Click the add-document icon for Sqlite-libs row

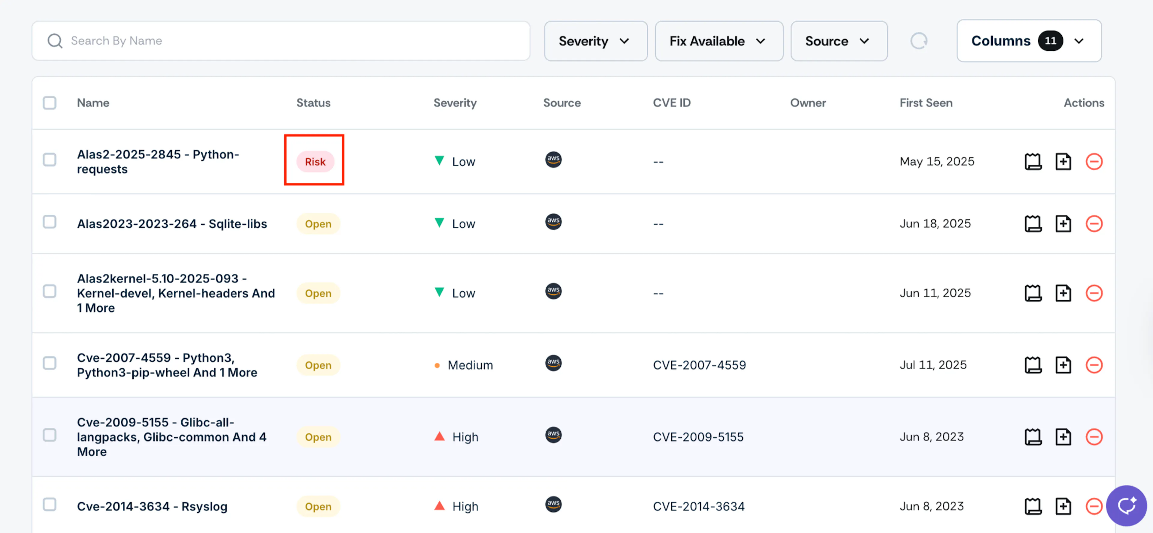tap(1063, 223)
